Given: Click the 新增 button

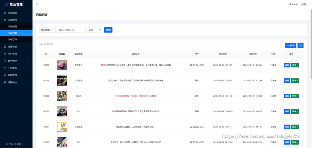Looking at the screenshot, I should 291,46.
